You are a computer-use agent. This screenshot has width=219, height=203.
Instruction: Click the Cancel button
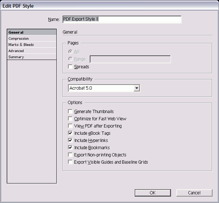[x=194, y=193]
